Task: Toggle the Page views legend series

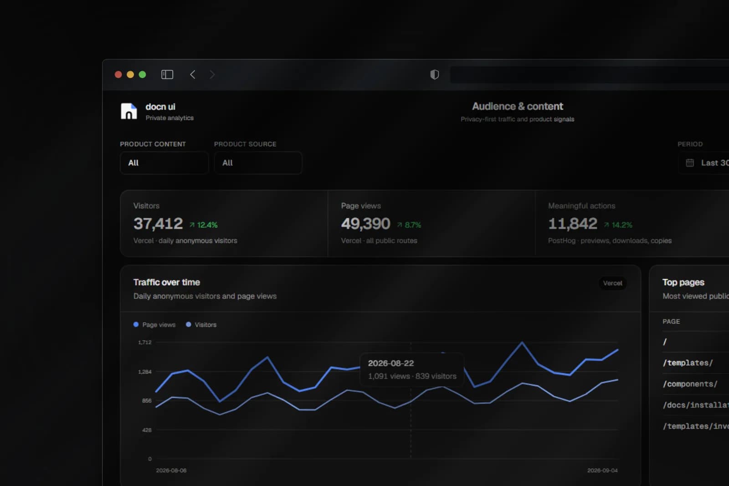Action: pyautogui.click(x=154, y=325)
